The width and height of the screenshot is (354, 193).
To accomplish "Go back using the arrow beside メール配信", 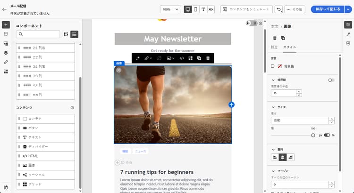I will point(4,9).
